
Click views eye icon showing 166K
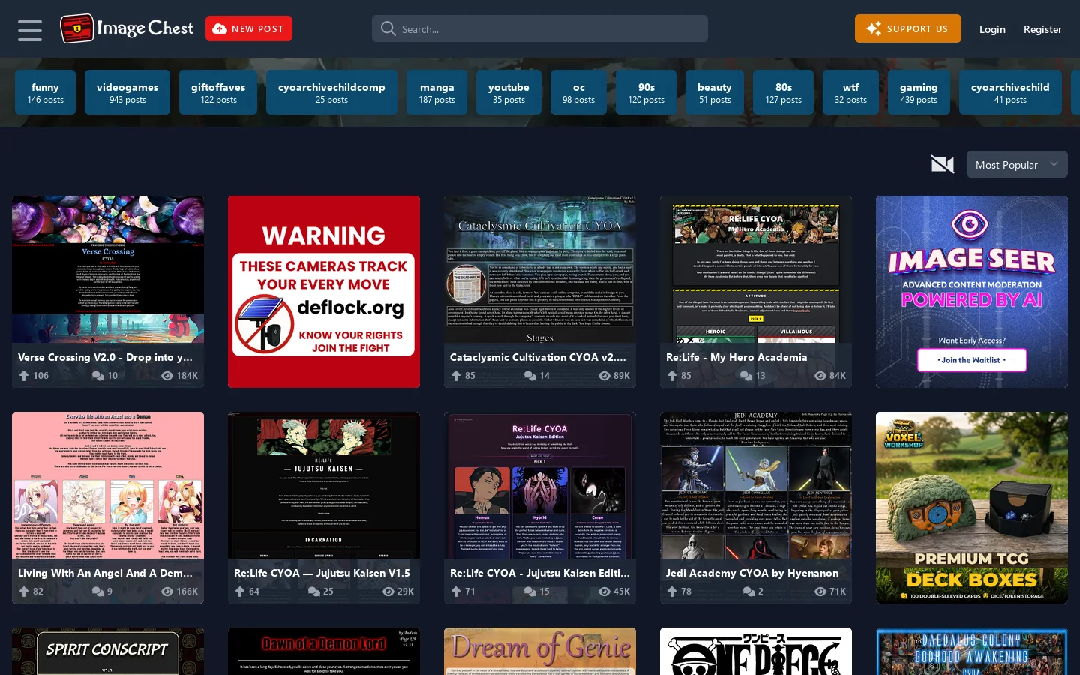167,592
